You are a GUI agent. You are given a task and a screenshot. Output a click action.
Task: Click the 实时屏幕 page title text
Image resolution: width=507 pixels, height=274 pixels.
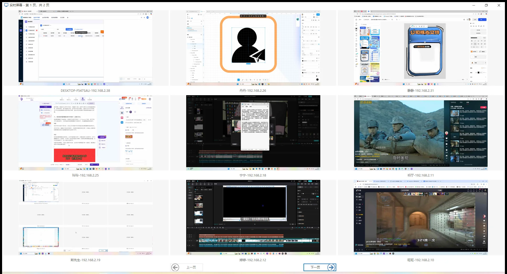coord(29,5)
